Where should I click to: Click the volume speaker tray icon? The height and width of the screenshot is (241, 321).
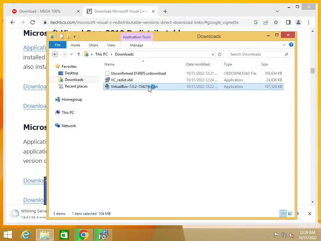[x=291, y=235]
